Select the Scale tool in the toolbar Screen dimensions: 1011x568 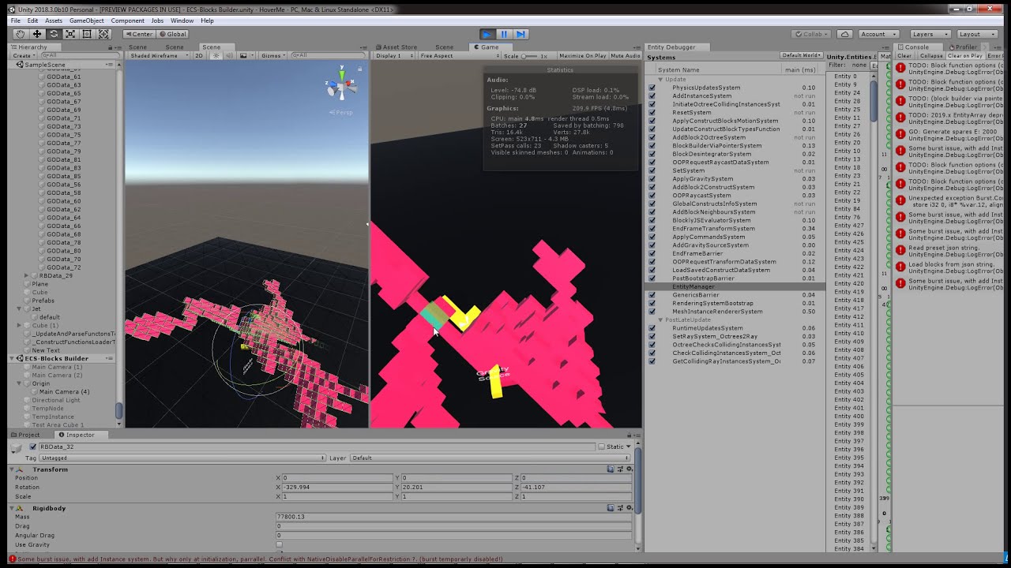(70, 34)
